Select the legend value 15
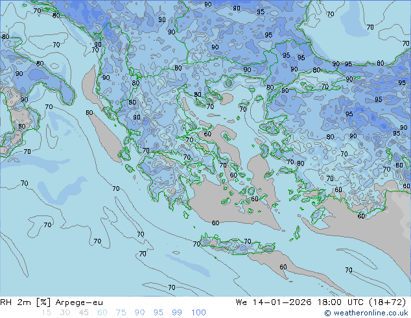Screen dimensions: 411x318 tap(46, 313)
